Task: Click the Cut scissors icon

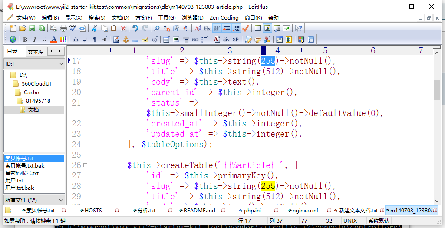Action: (x=95, y=28)
